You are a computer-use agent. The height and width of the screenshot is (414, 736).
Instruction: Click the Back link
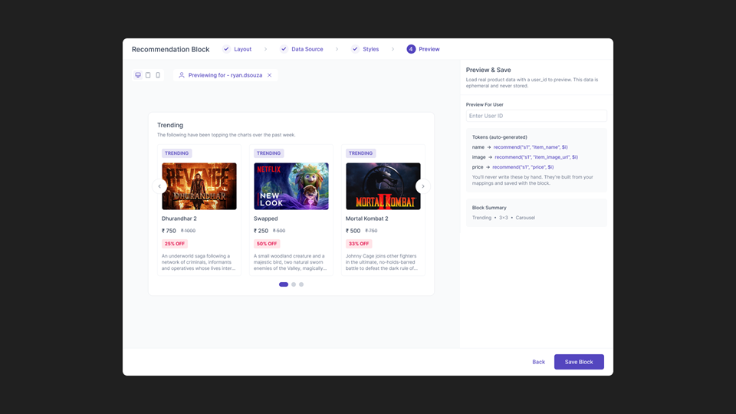538,362
